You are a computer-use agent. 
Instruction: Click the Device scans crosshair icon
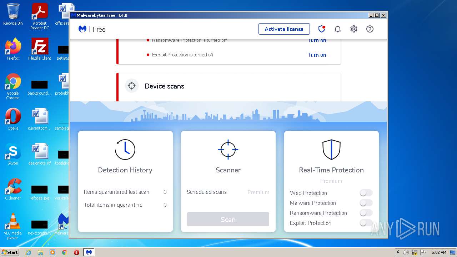coord(131,86)
